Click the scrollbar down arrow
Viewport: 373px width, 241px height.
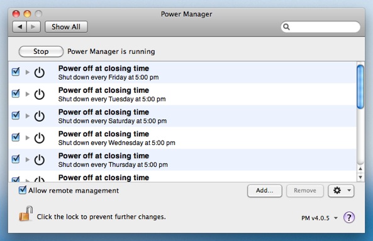(x=360, y=177)
